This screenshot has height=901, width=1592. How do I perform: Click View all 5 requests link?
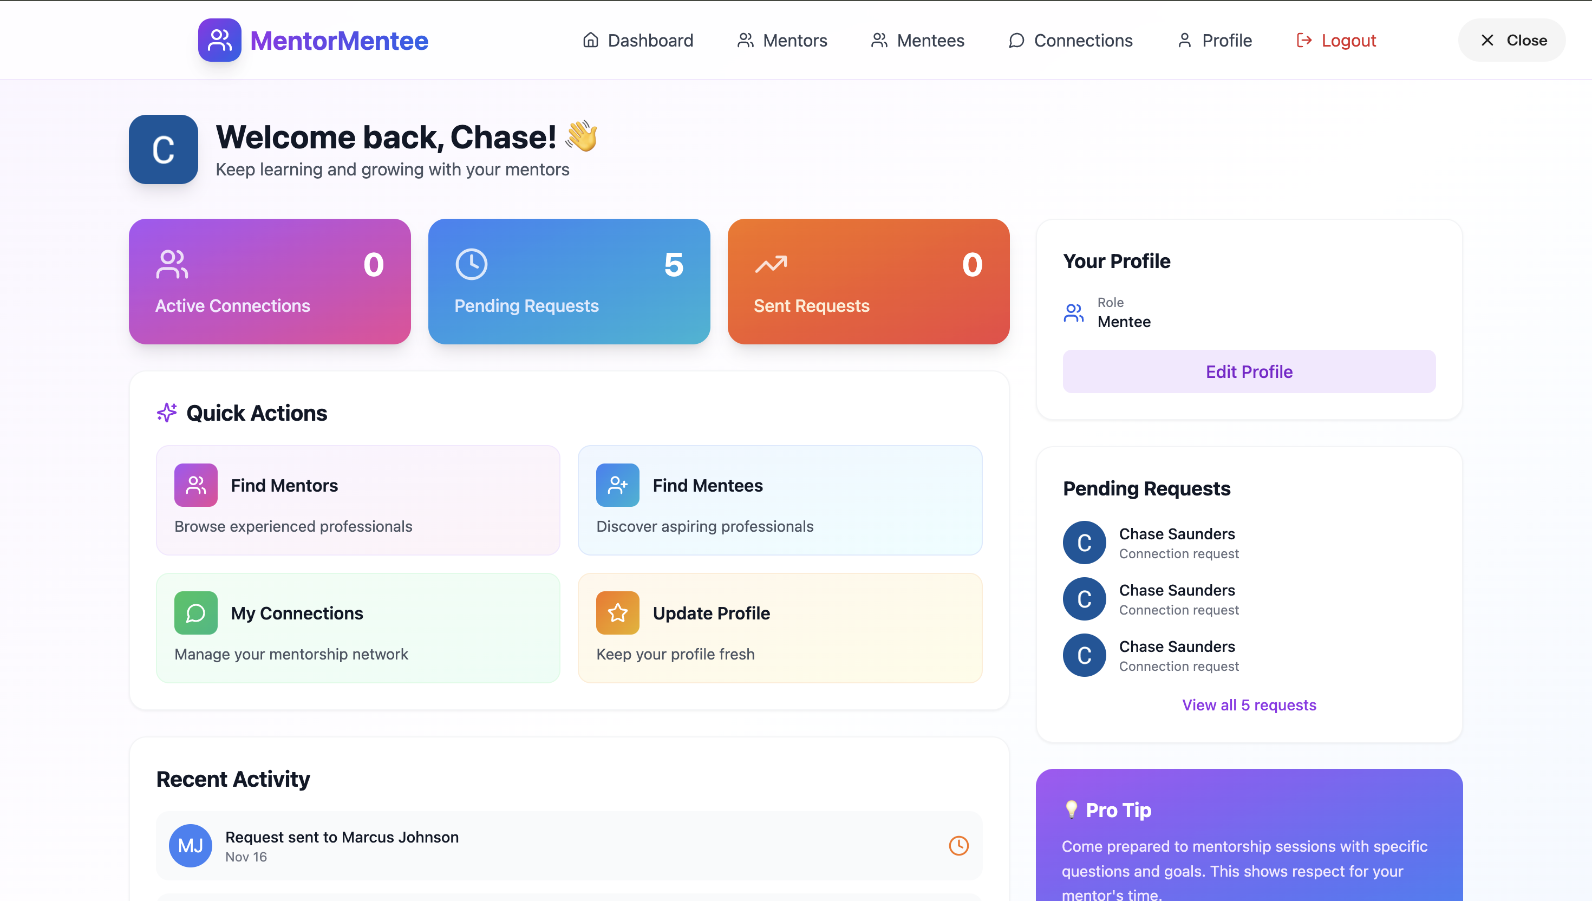[1249, 705]
